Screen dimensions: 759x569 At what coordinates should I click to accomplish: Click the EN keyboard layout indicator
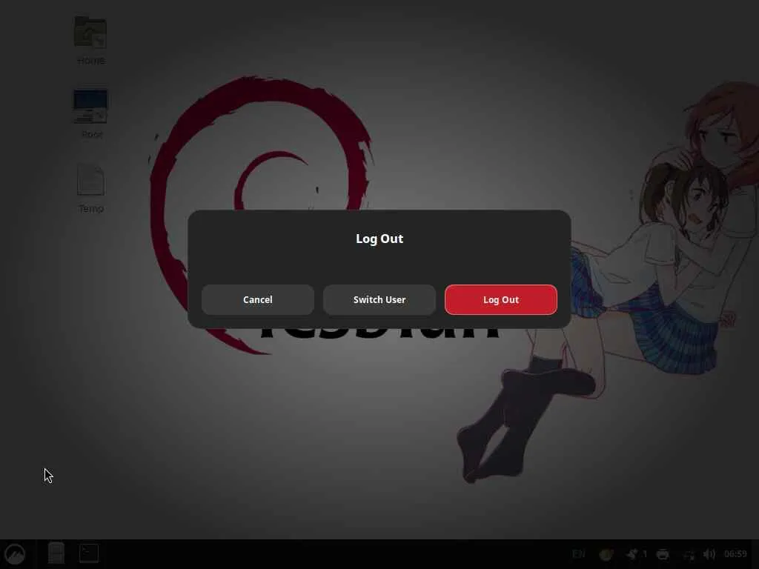pyautogui.click(x=578, y=554)
